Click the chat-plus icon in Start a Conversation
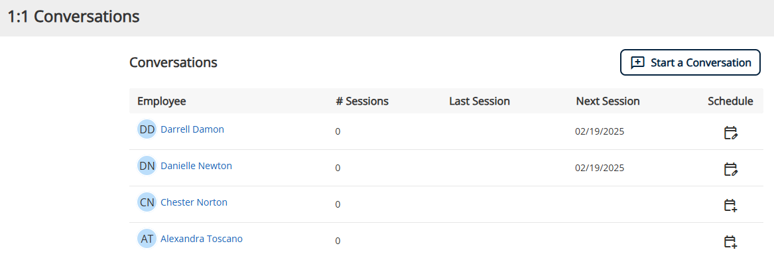 pyautogui.click(x=638, y=62)
